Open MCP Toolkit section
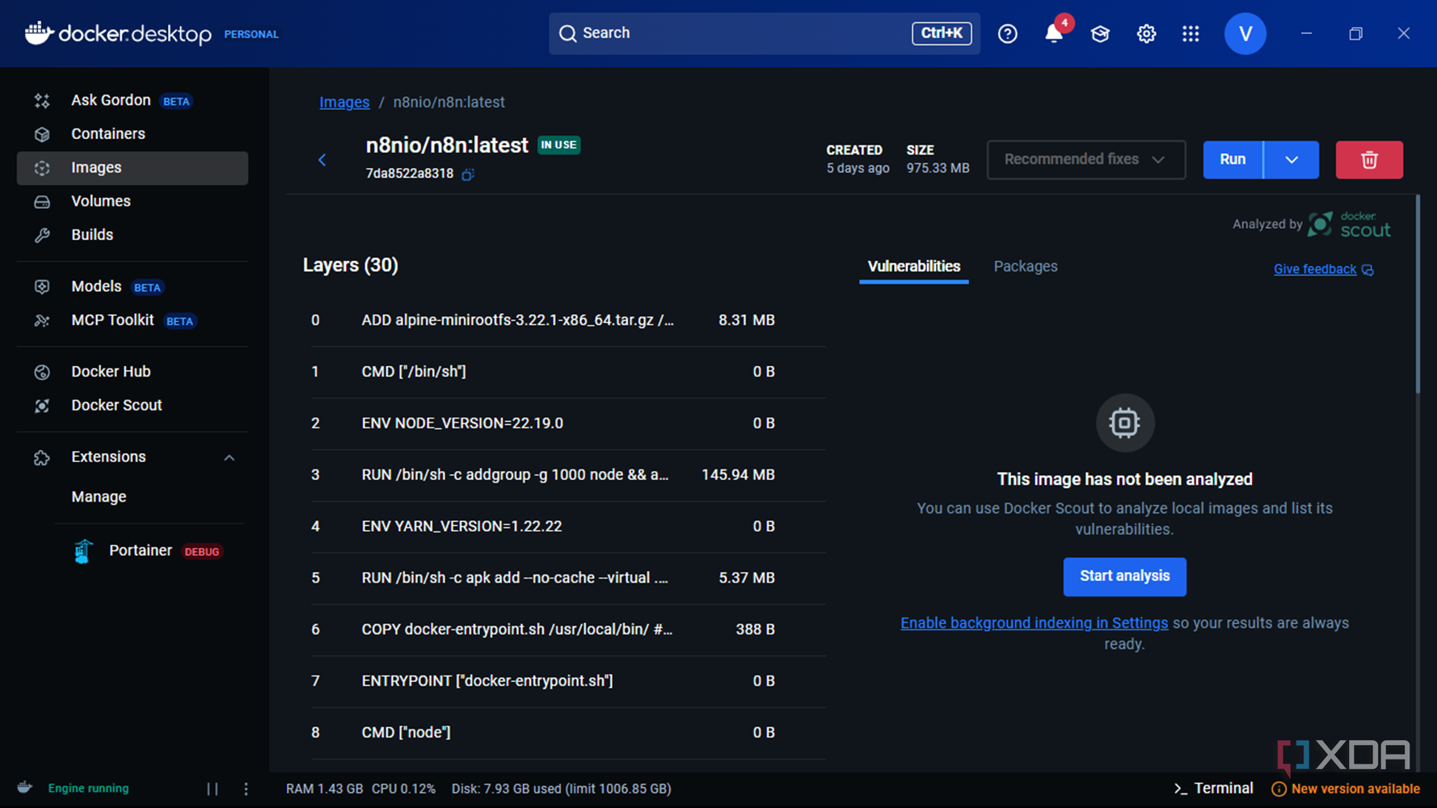Screen dimensions: 1437x808 (x=133, y=321)
